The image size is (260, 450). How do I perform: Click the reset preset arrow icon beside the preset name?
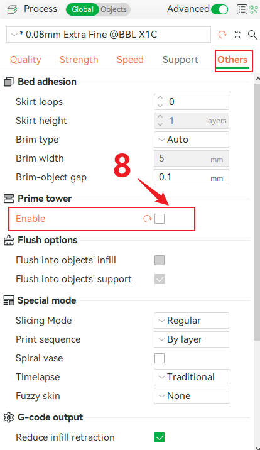pos(222,35)
